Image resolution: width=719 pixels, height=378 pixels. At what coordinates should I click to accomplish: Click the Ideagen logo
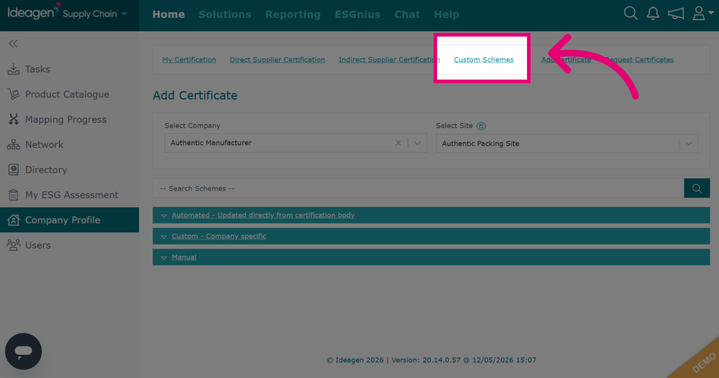pos(34,12)
